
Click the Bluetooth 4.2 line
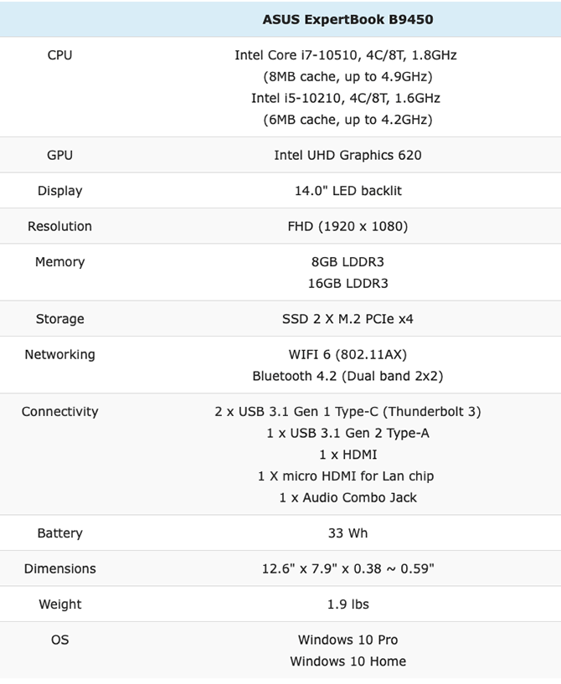[x=347, y=376]
